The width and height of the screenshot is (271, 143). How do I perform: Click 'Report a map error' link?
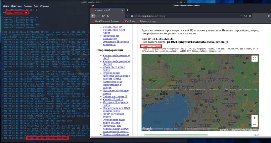tap(252, 130)
